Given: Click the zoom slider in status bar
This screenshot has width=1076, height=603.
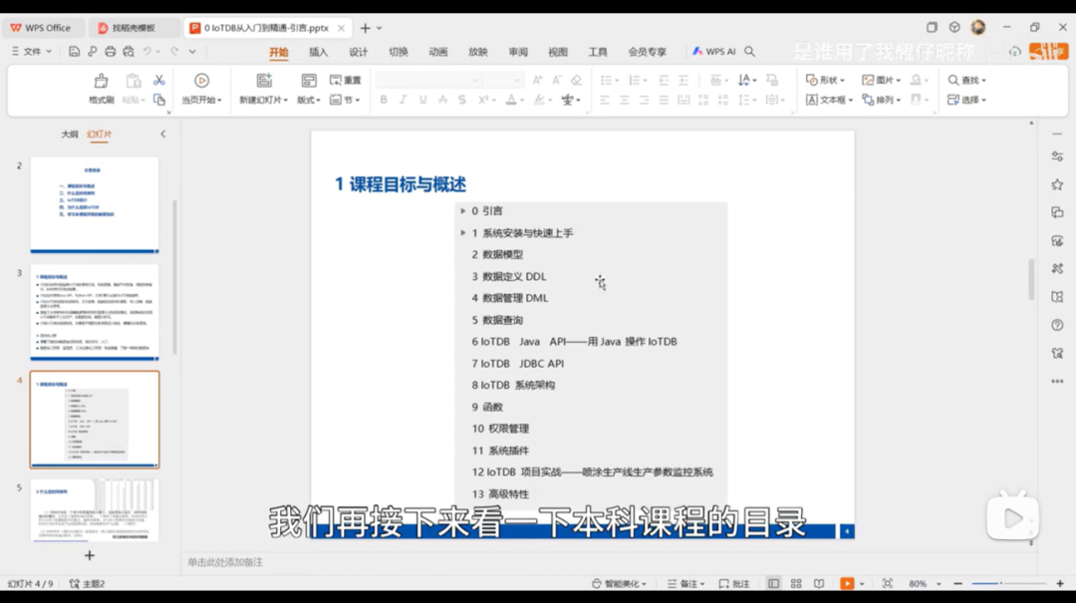Looking at the screenshot, I should [1008, 584].
